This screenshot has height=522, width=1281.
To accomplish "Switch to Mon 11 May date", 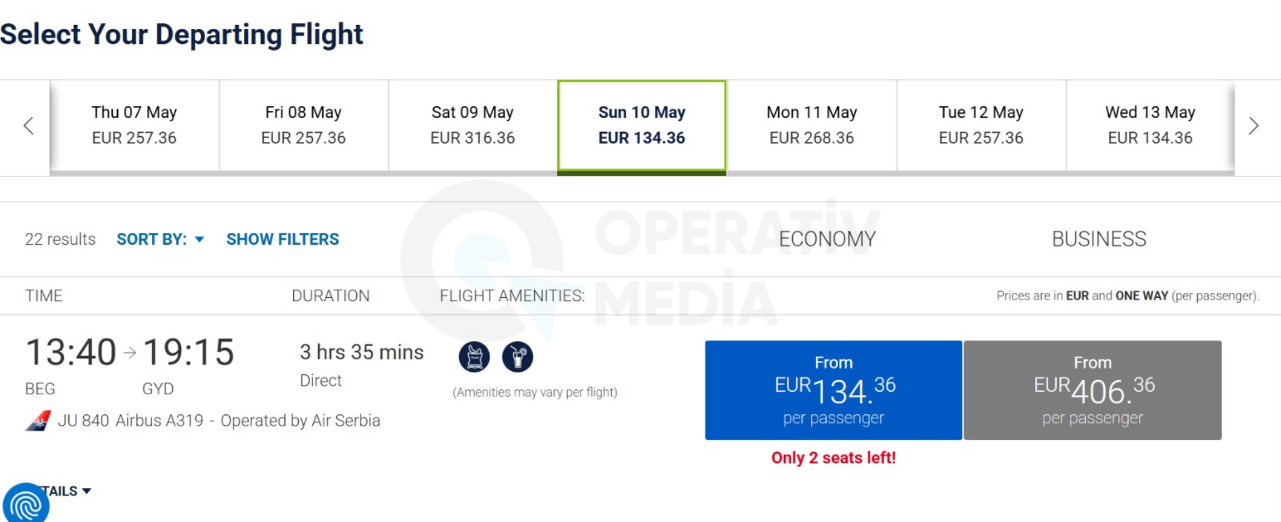I will point(811,125).
